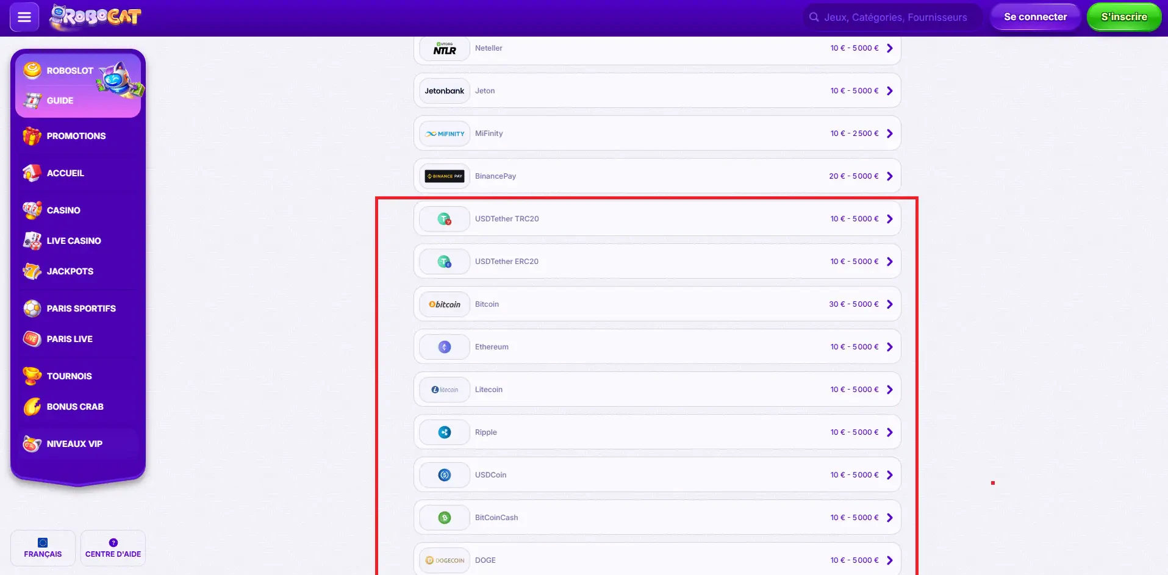
Task: Expand the Jeton row chevron
Action: [890, 91]
